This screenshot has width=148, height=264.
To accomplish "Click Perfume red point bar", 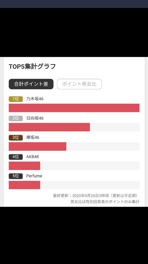I will [x=24, y=185].
